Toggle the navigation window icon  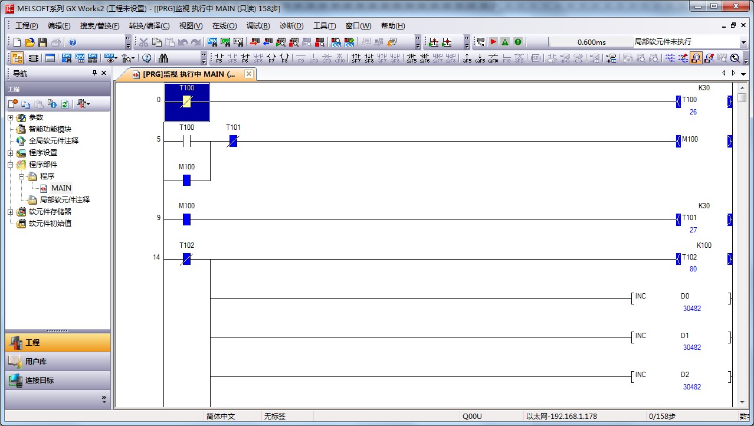(x=17, y=58)
